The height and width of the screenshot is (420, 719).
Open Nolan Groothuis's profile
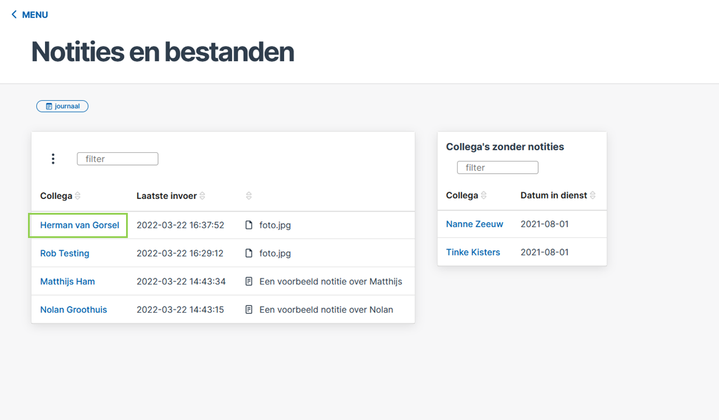pos(74,309)
